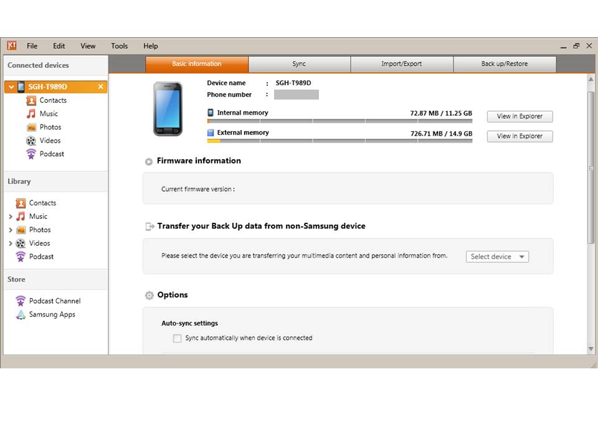Select Library Photos item
The image size is (598, 448).
tap(40, 230)
